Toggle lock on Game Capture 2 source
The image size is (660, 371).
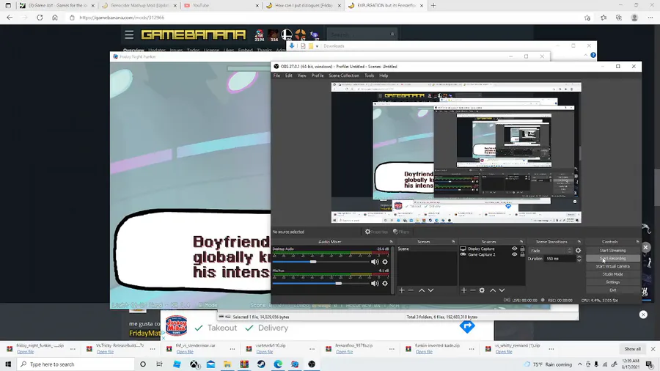tap(522, 254)
